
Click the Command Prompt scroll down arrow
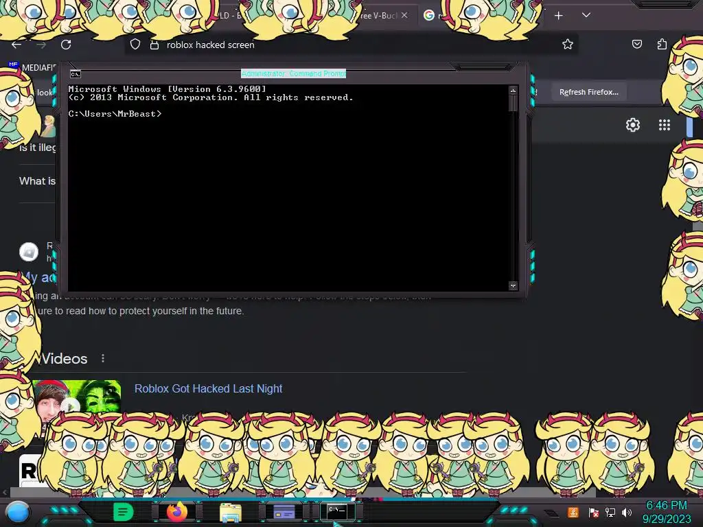coord(514,285)
